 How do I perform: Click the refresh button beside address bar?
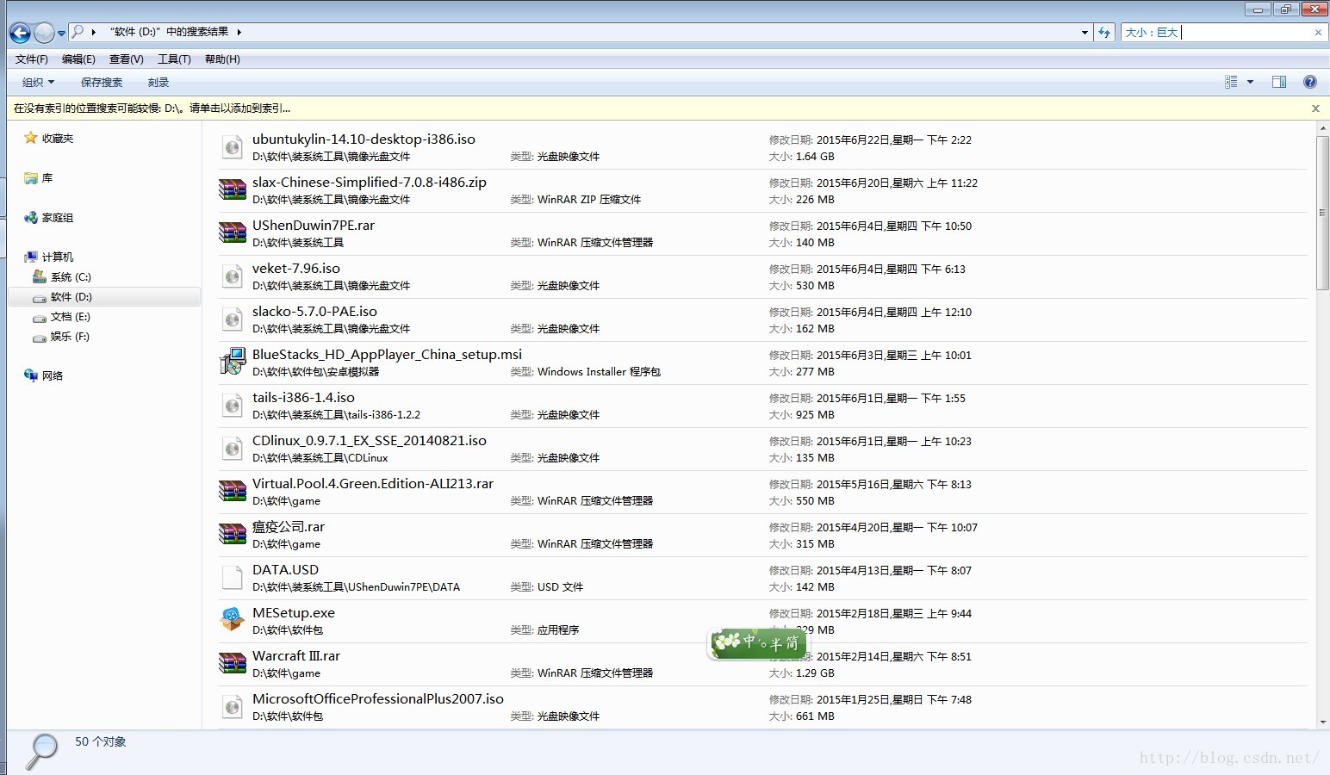[x=1105, y=33]
